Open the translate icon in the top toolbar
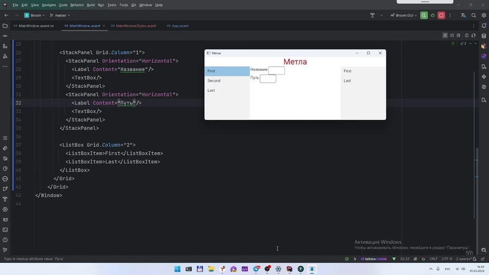Viewport: 489px width, 275px height. (463, 15)
